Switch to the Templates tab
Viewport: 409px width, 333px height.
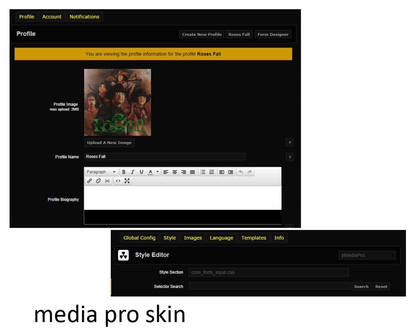tap(254, 238)
